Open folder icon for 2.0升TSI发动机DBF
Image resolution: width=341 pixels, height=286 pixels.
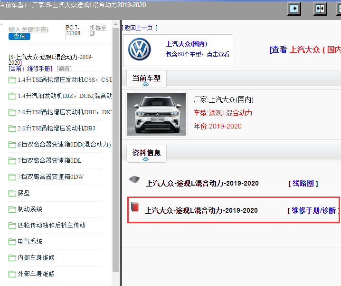click(x=12, y=112)
